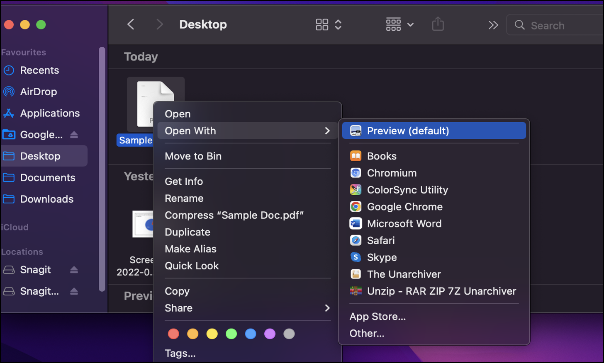Screen dimensions: 604x363
Task: Choose Other... in submenu
Action: [x=367, y=334]
